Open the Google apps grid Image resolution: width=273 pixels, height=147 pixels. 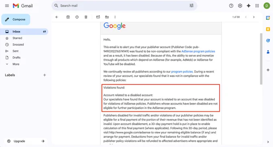click(x=257, y=6)
